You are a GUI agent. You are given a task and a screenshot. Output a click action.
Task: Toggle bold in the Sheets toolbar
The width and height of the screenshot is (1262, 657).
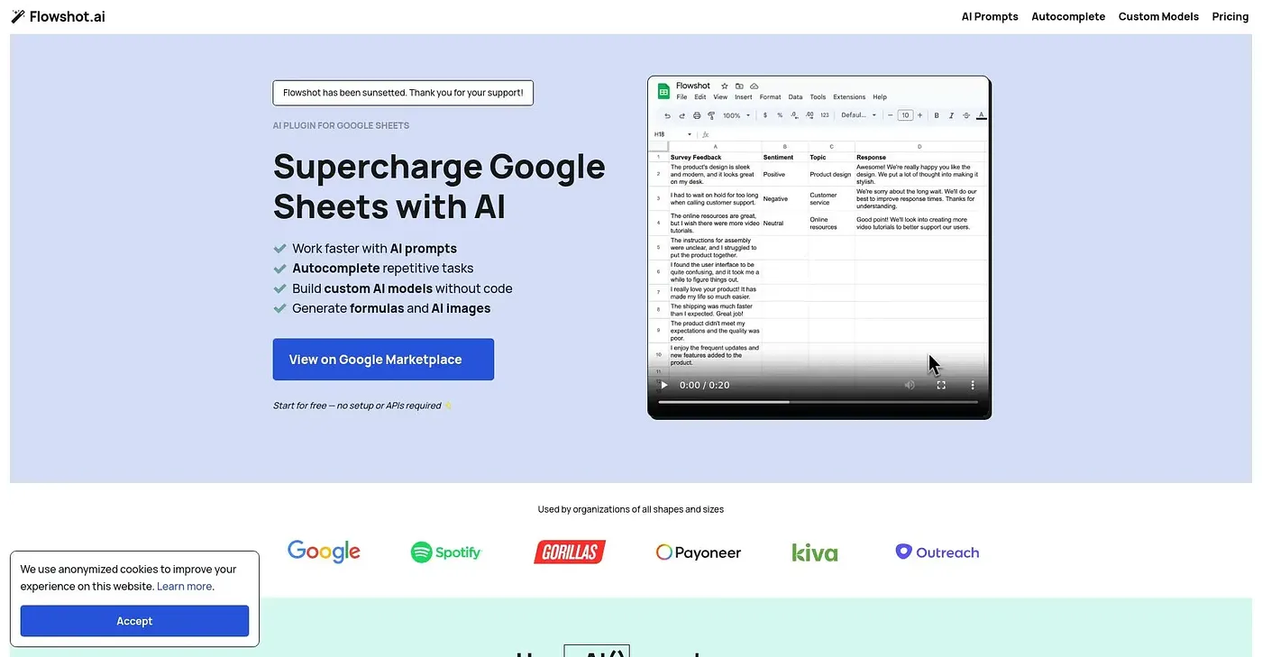click(937, 115)
